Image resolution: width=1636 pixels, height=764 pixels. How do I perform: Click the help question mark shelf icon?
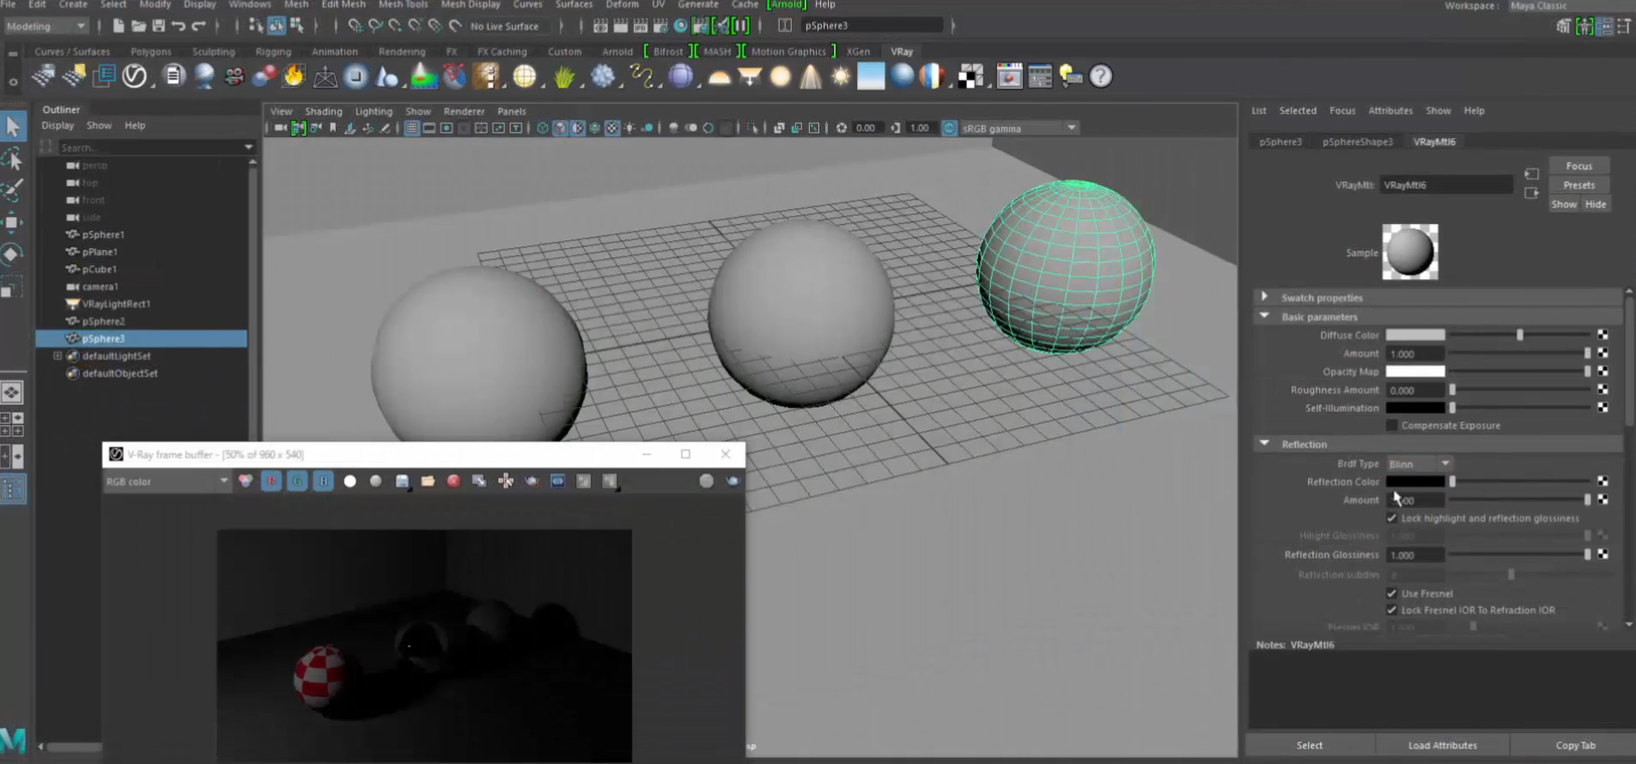pos(1100,77)
